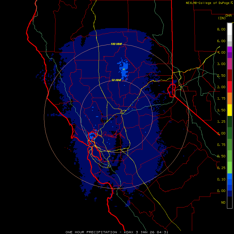
Task: Click the 0.10 legend value
Action: tap(221, 179)
